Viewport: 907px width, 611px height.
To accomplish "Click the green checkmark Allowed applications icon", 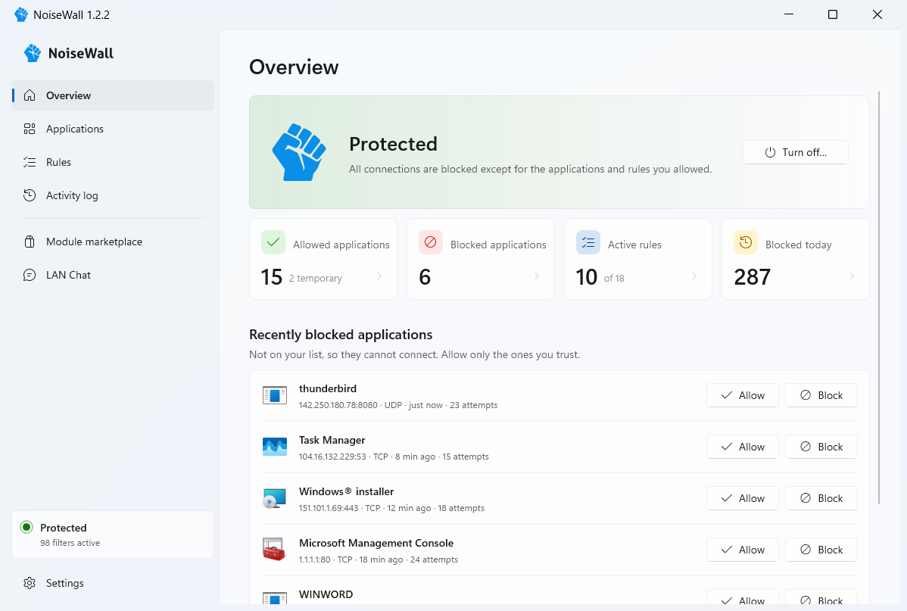I will [x=273, y=242].
